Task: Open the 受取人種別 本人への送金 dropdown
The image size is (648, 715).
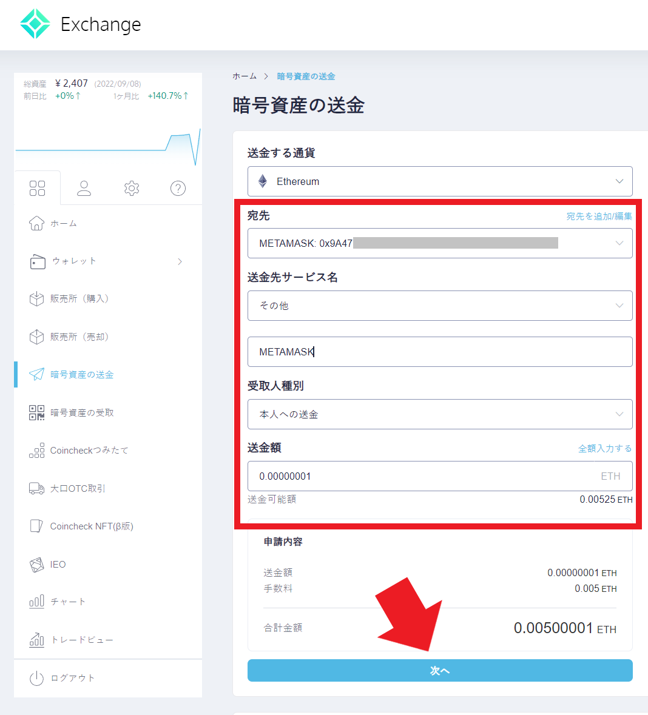Action: point(440,414)
